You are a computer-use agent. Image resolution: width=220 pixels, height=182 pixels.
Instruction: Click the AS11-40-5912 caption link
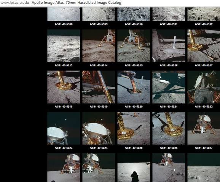[x=204, y=24]
